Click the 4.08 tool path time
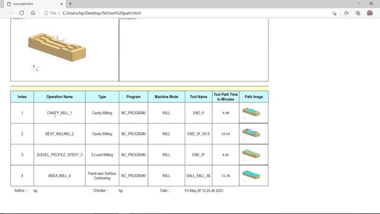This screenshot has height=214, width=380. pos(226,113)
